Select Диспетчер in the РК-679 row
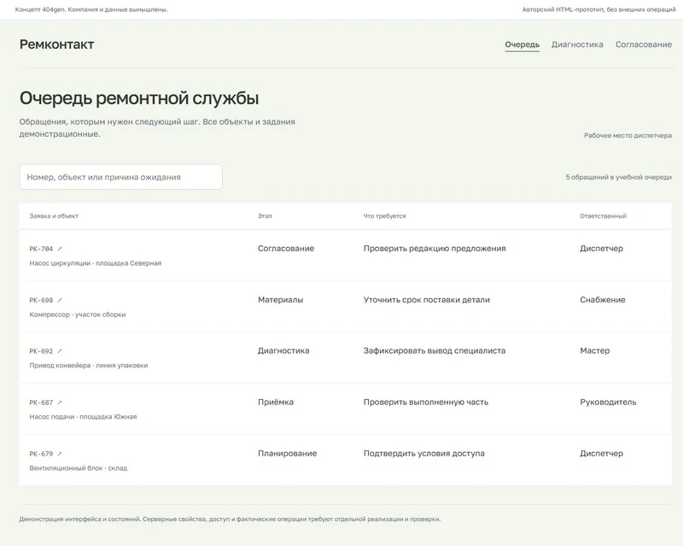 602,454
